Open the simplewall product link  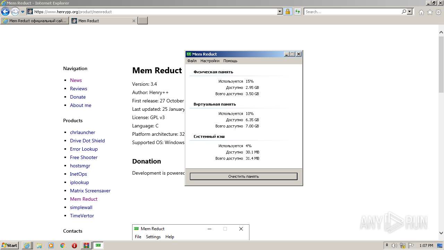[x=81, y=207]
